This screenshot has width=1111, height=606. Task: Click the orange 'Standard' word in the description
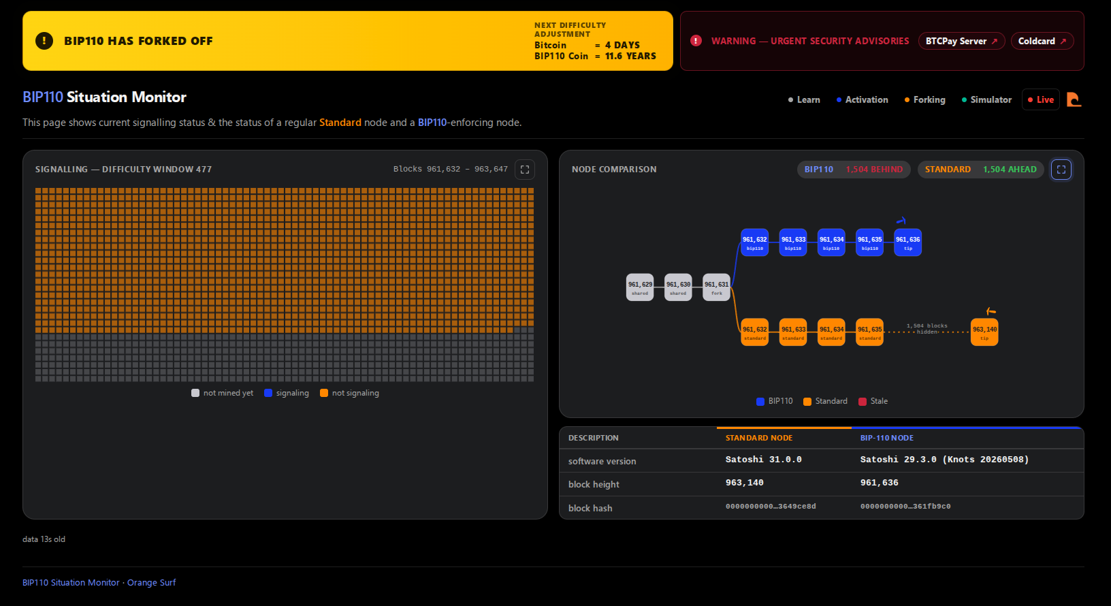tap(340, 123)
